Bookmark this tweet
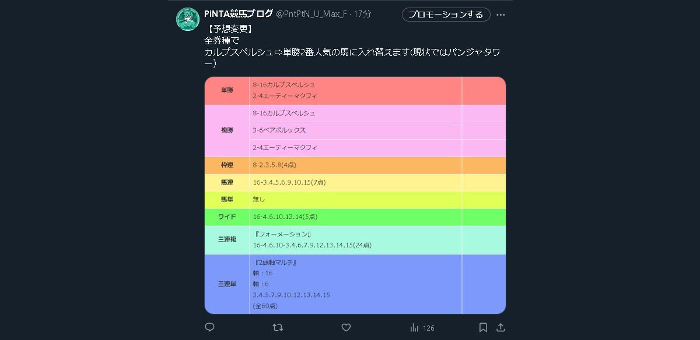This screenshot has height=340, width=700. [x=483, y=328]
